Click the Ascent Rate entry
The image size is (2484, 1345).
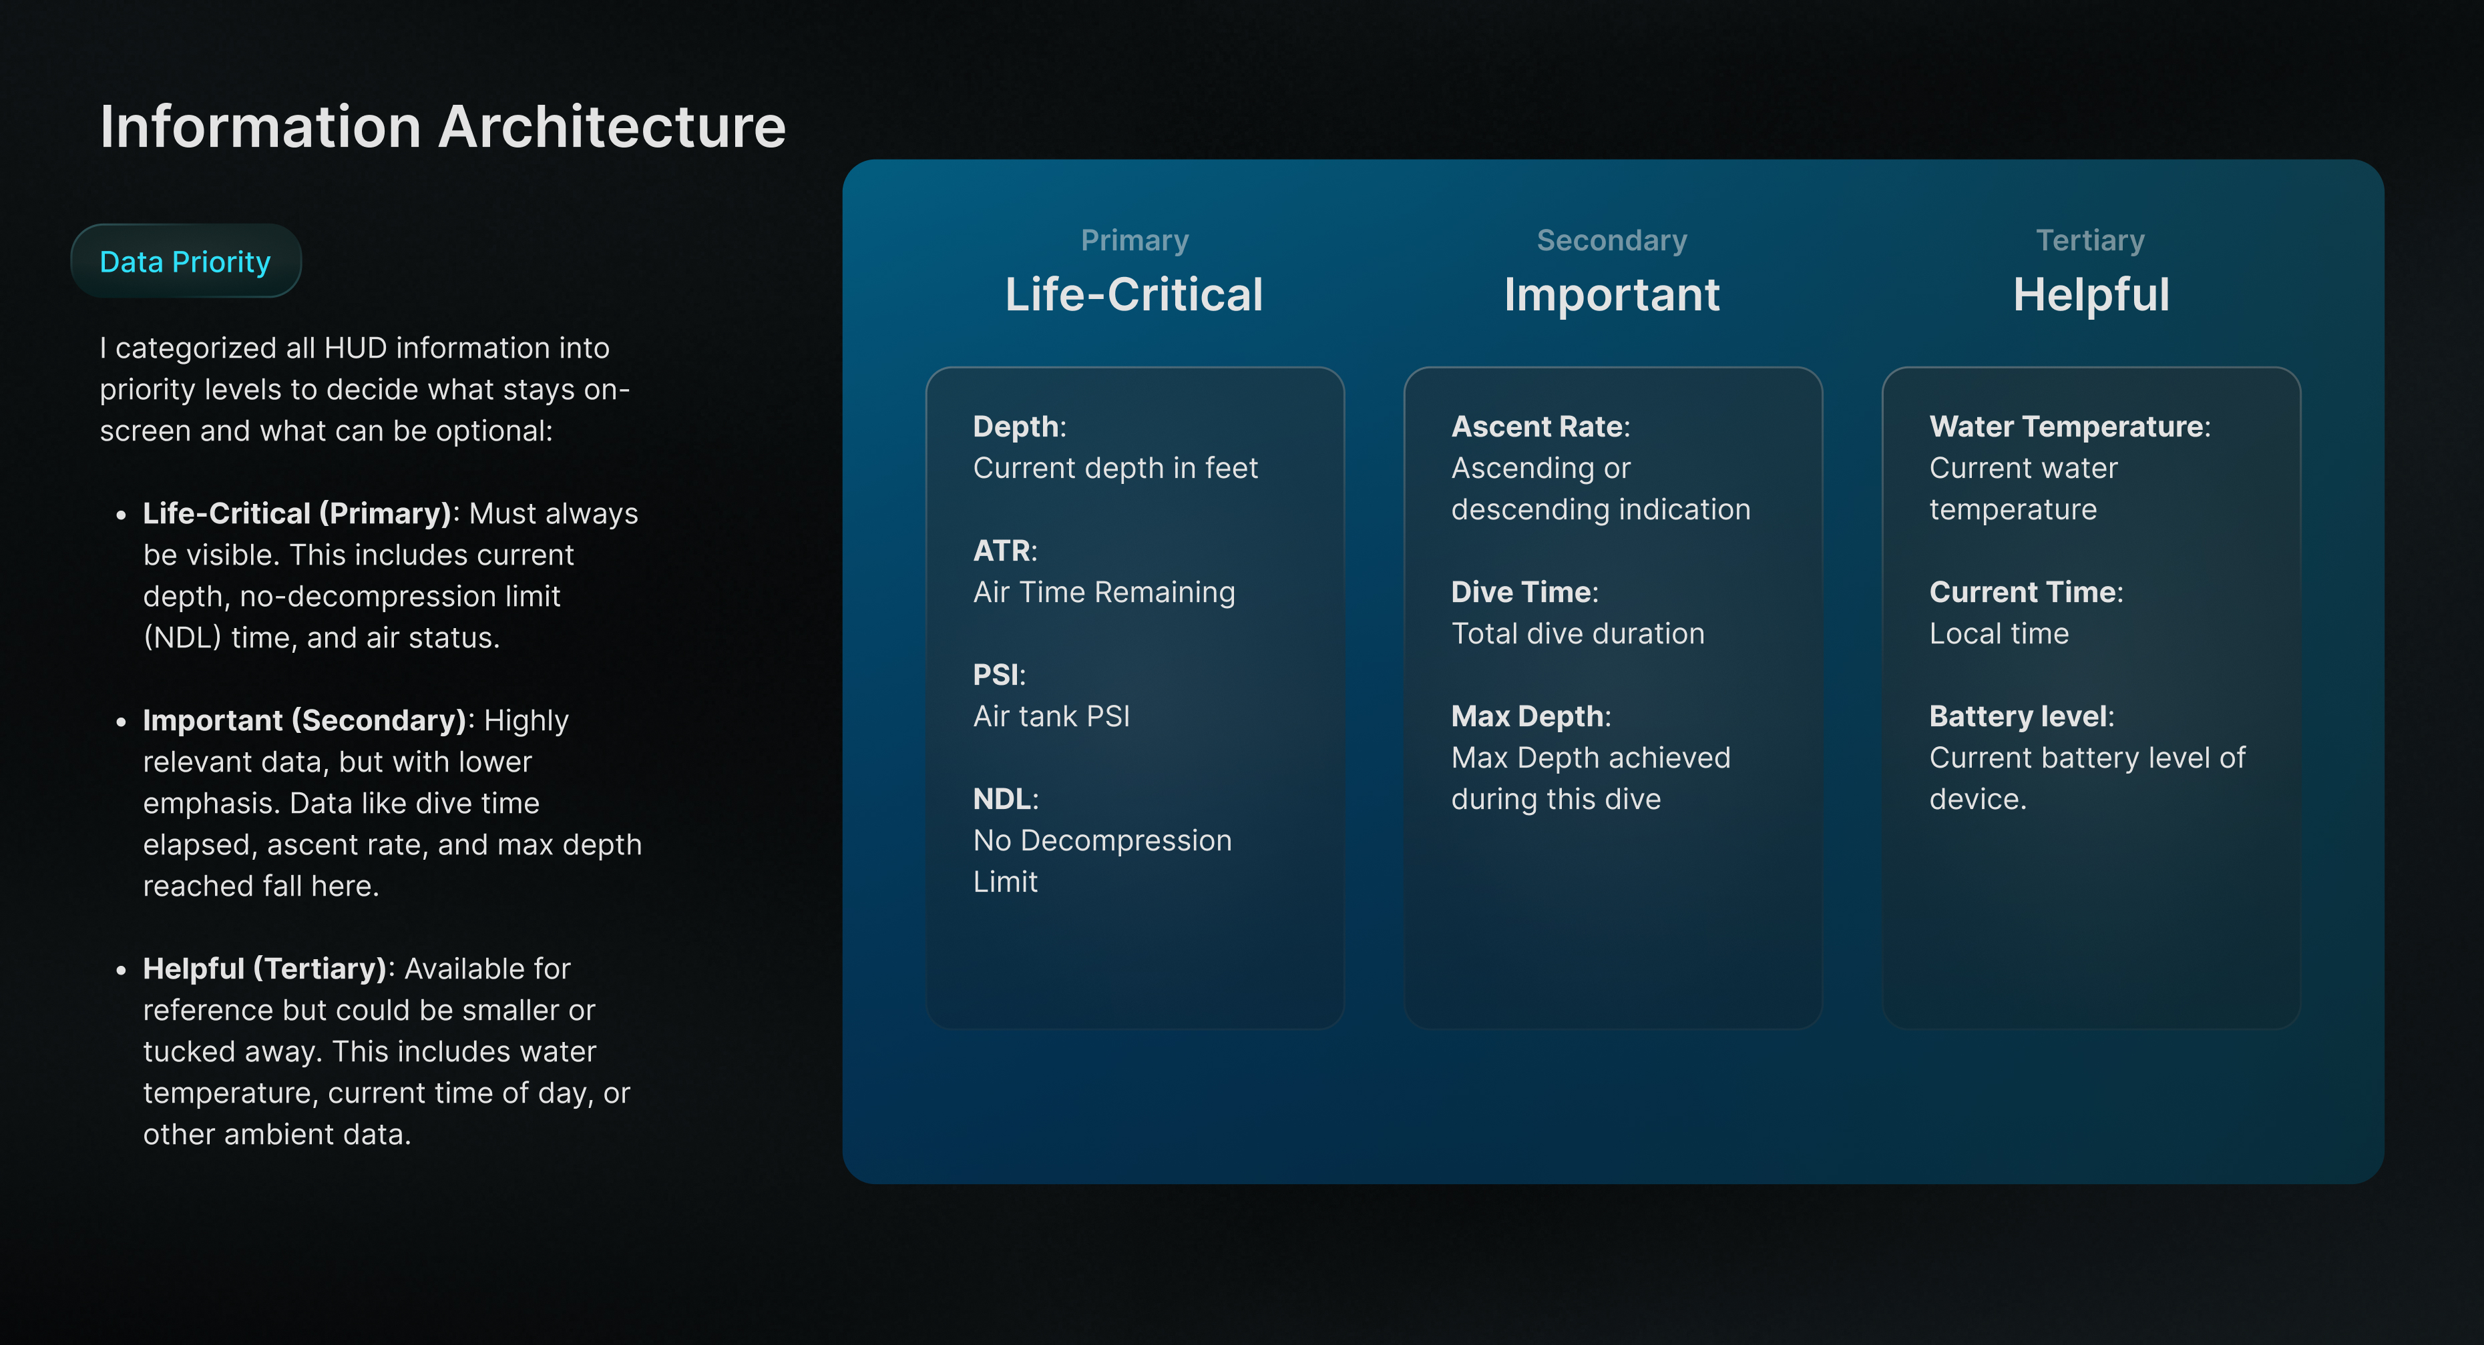click(x=1600, y=469)
